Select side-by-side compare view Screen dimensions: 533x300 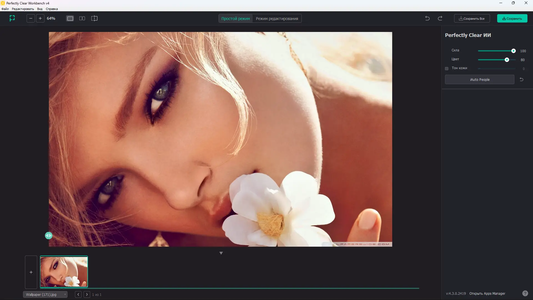(82, 18)
